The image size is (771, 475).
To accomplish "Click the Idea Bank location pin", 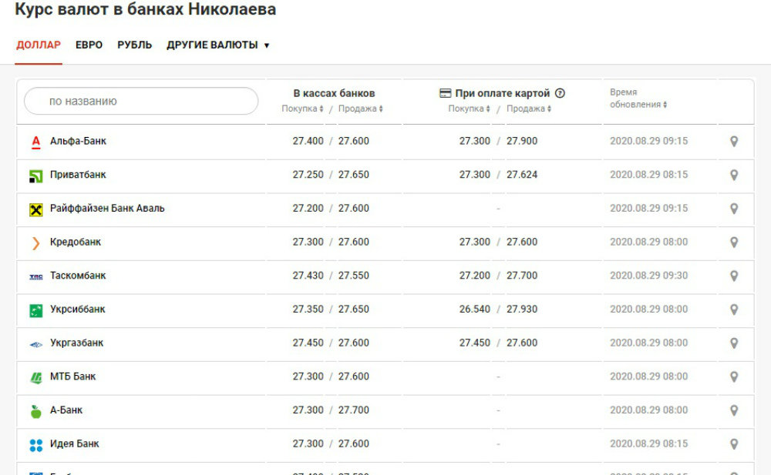I will tap(734, 444).
